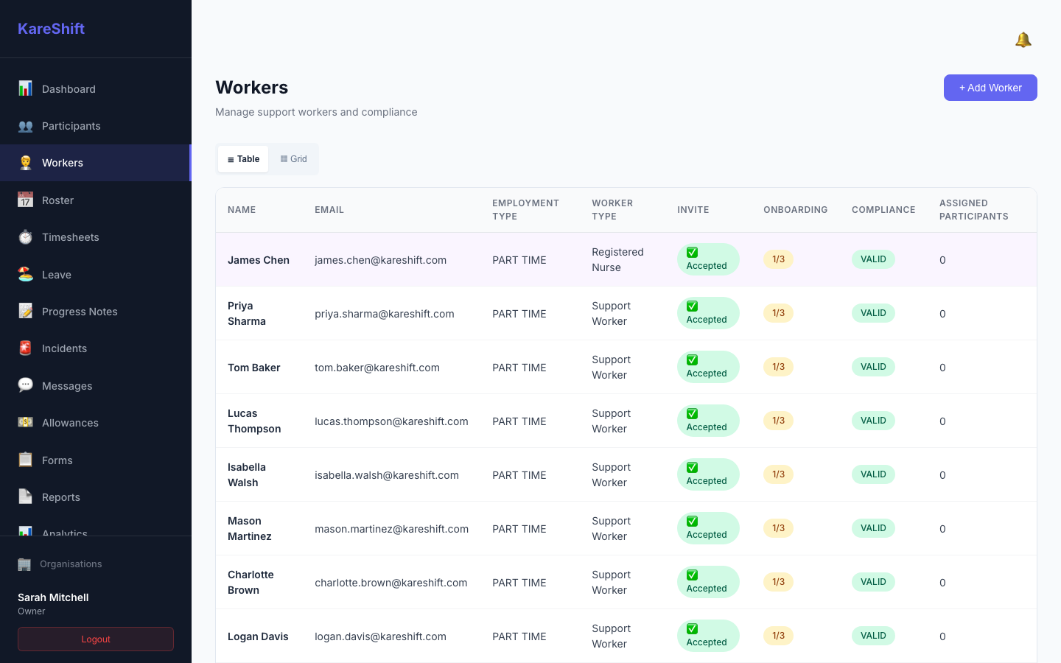Open Incidents page
The width and height of the screenshot is (1061, 663).
click(96, 348)
